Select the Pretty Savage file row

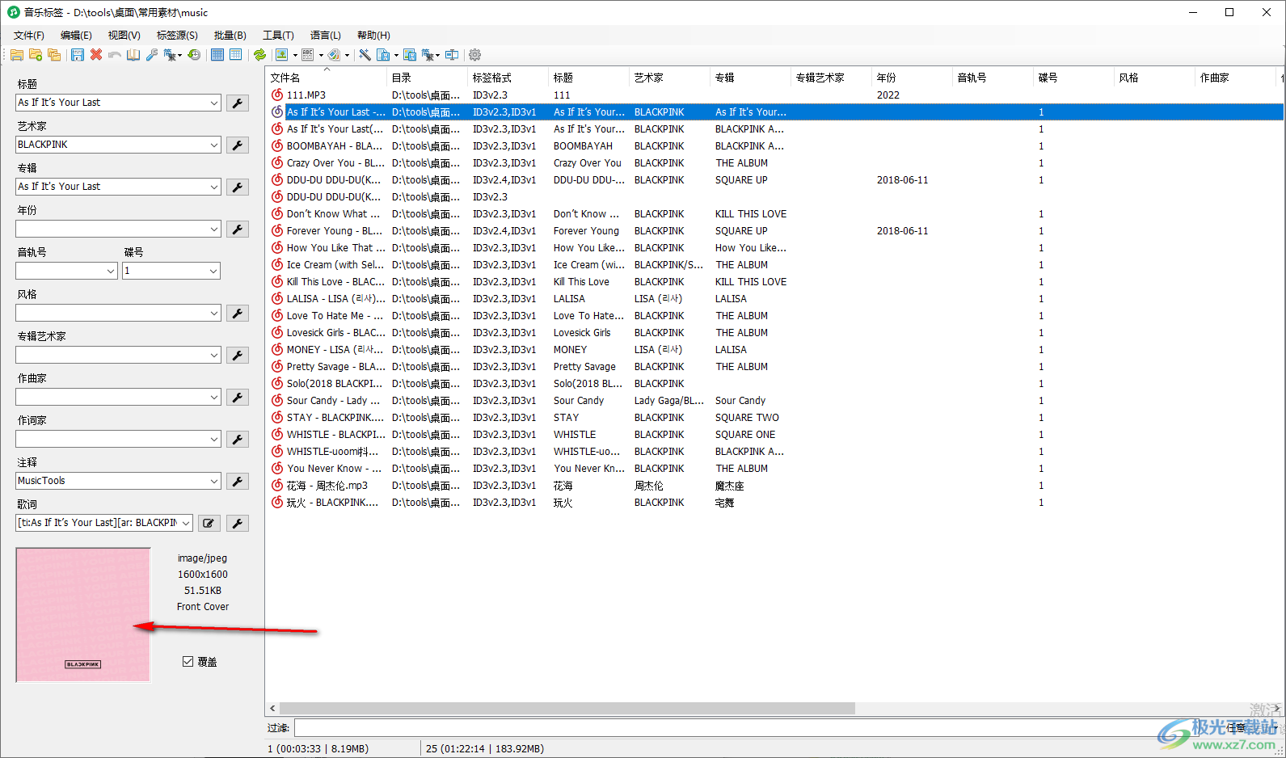(774, 366)
